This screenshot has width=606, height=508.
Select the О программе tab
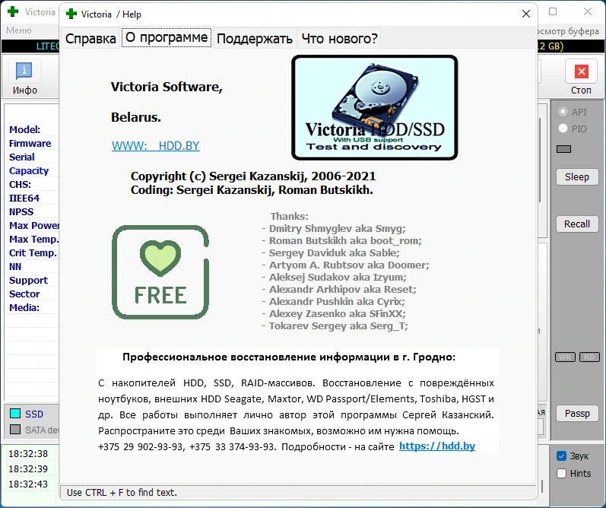pyautogui.click(x=167, y=37)
